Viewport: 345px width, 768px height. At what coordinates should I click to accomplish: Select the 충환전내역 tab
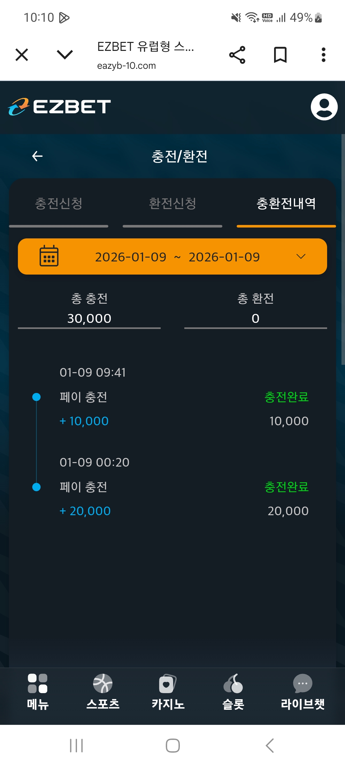[x=286, y=204]
